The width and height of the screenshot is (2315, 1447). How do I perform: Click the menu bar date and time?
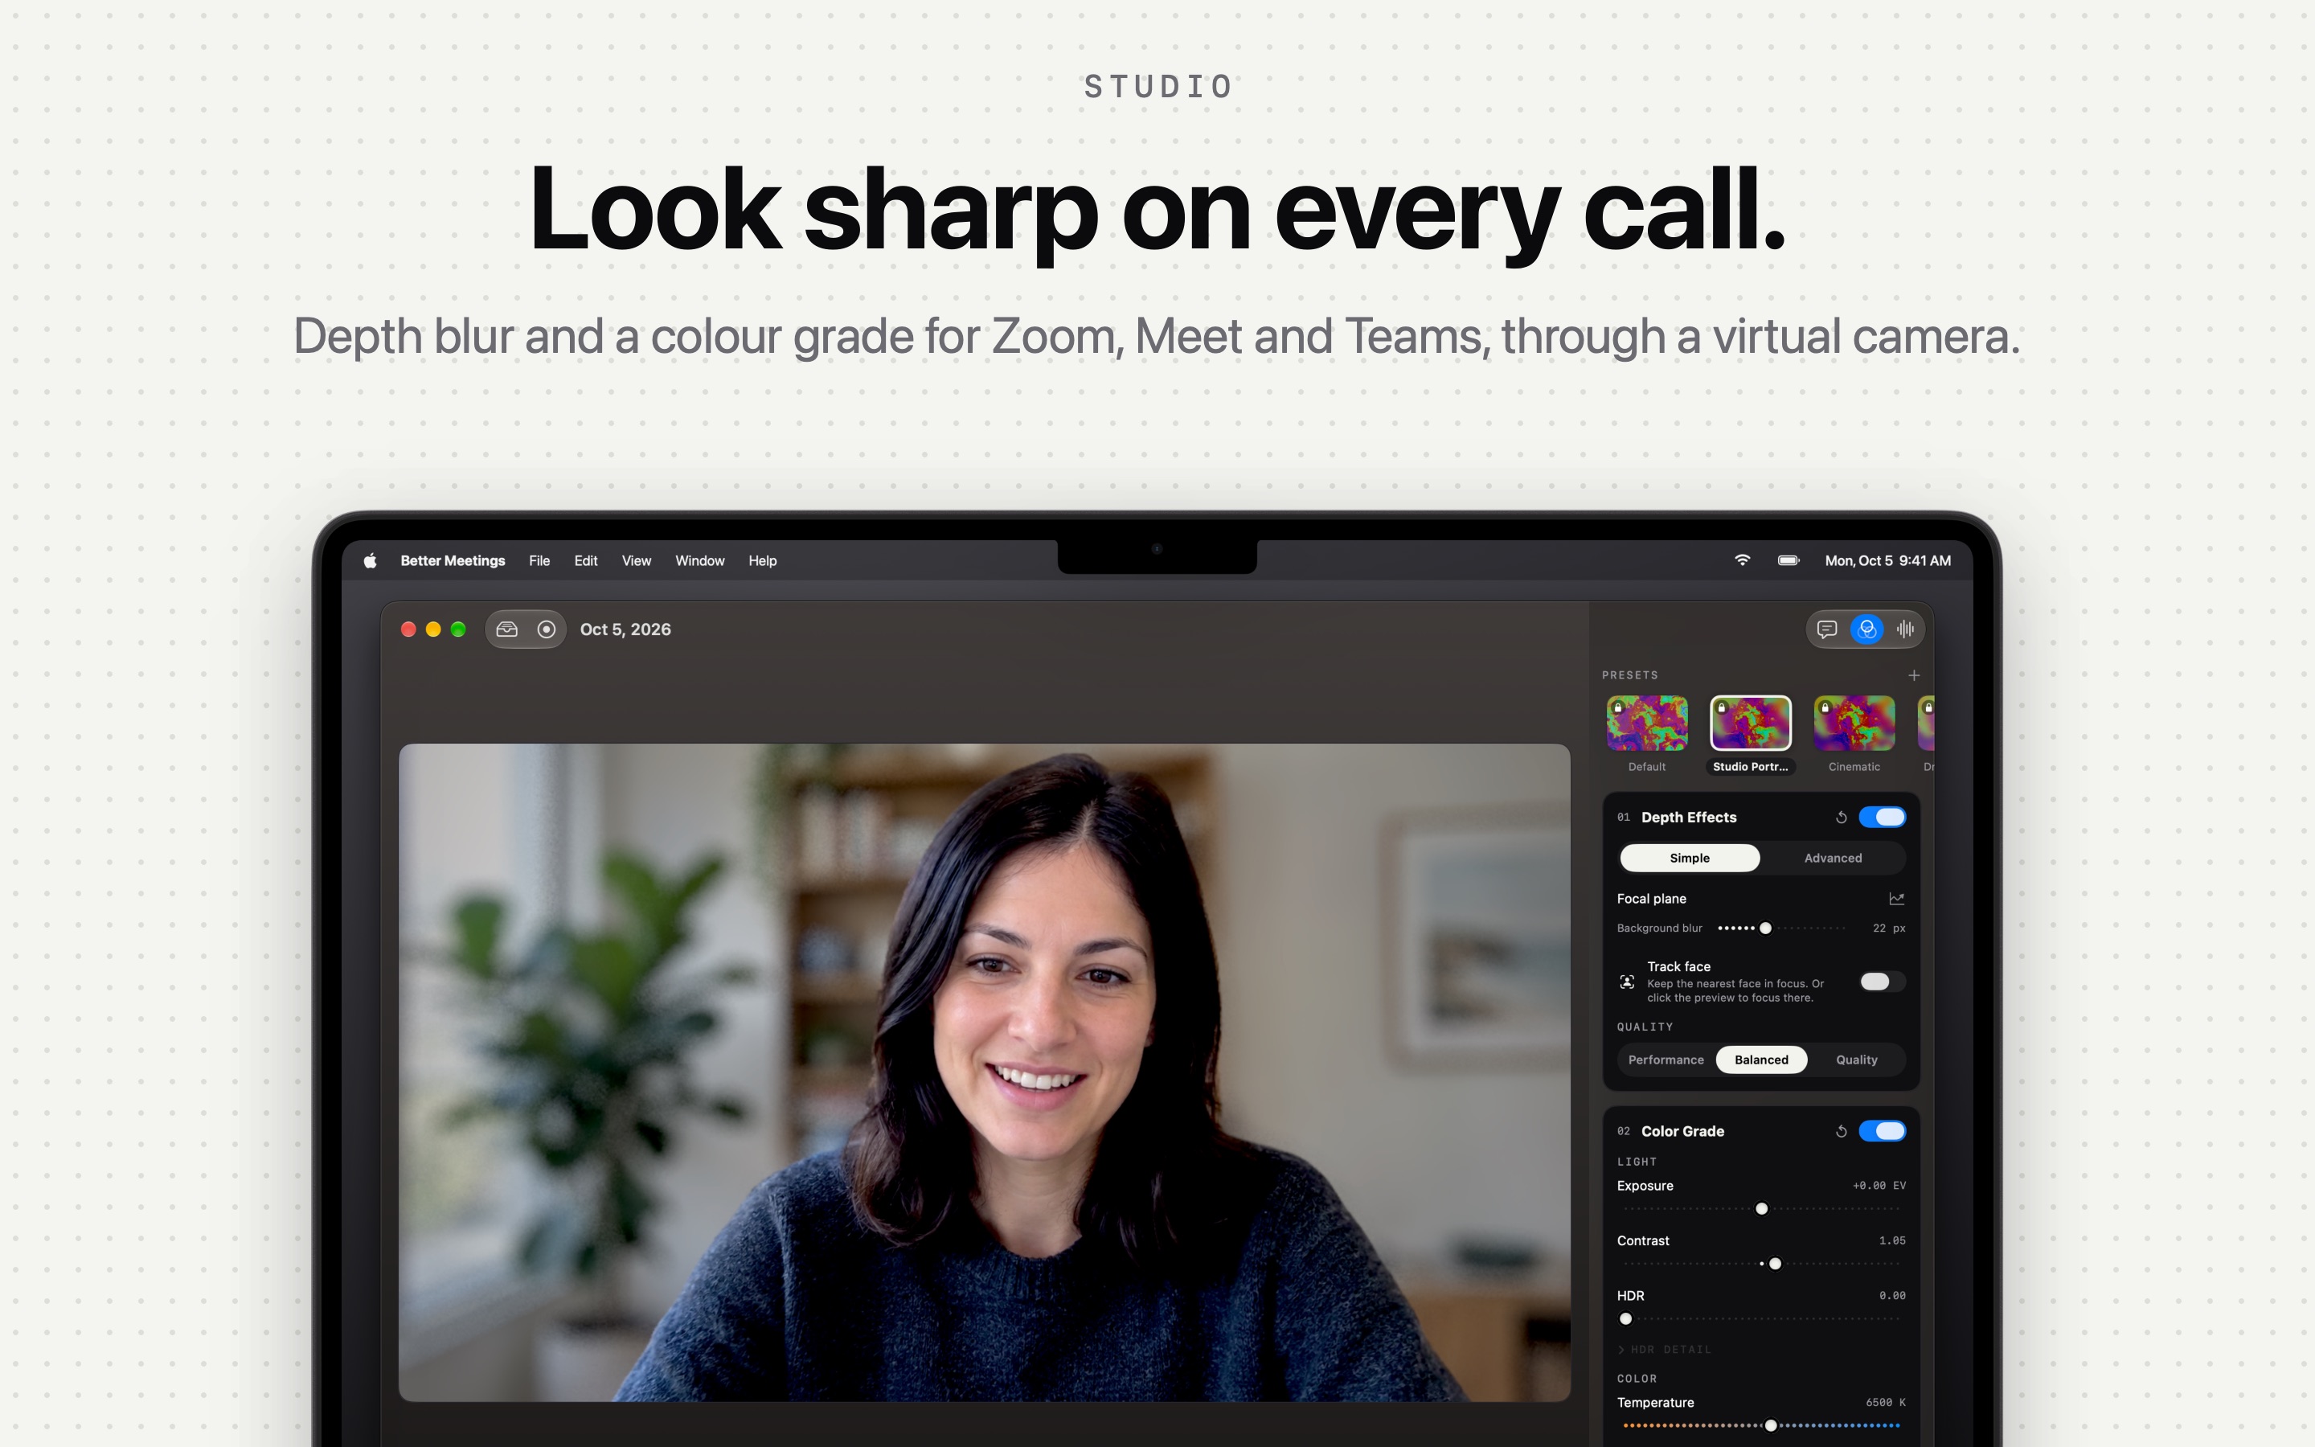(1887, 561)
